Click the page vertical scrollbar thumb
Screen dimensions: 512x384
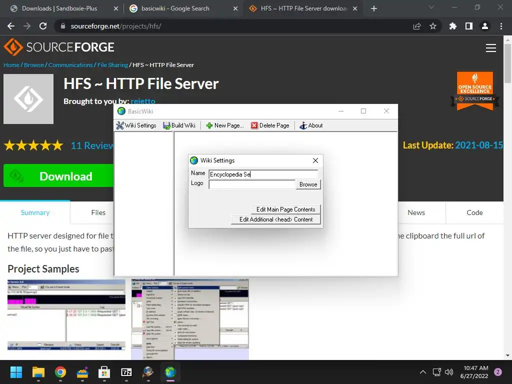point(507,63)
